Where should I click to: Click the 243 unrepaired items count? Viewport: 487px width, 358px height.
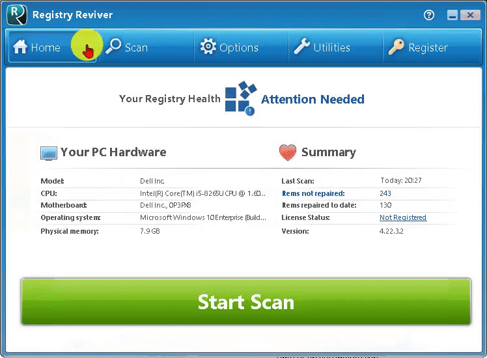385,193
